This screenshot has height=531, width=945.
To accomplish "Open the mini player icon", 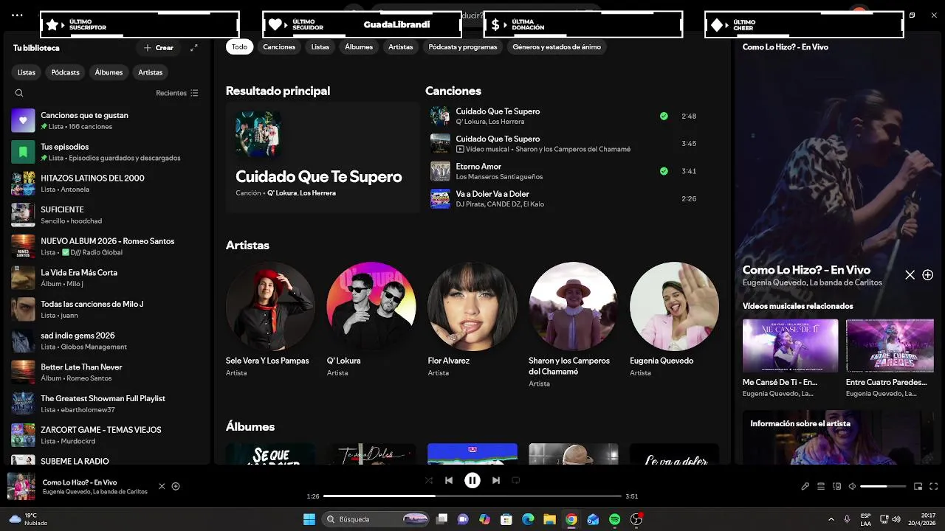I will [918, 486].
